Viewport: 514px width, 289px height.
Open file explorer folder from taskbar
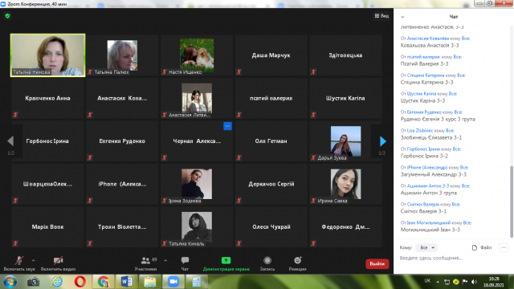[x=150, y=282]
